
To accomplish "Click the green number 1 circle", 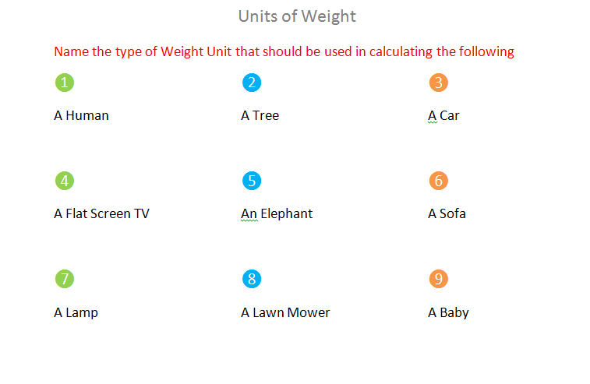I will [x=65, y=83].
